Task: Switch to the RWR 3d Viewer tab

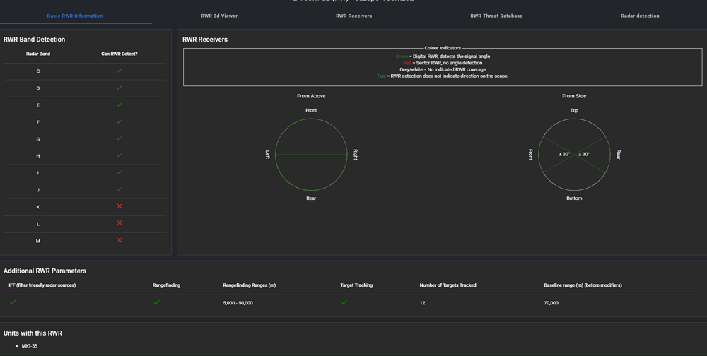Action: click(x=219, y=16)
